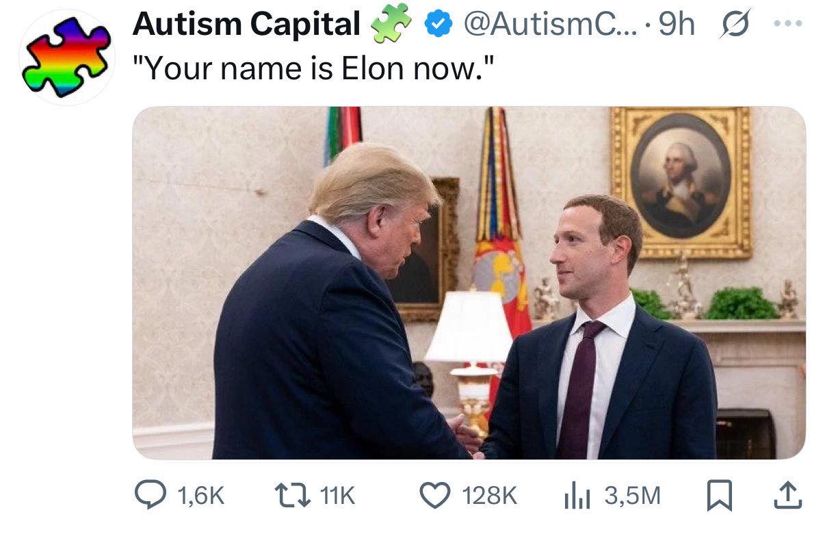
Task: Click the blue verified checkmark badge
Action: pyautogui.click(x=438, y=25)
